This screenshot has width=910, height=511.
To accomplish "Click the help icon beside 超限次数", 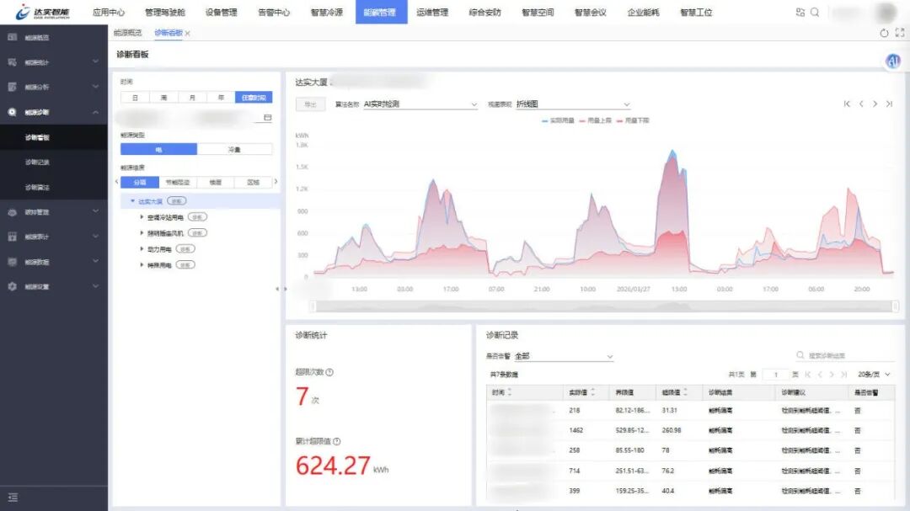I will (x=329, y=372).
